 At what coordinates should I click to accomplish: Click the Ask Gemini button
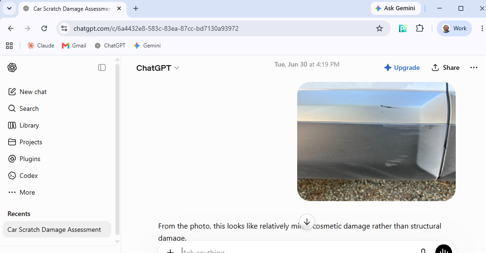pyautogui.click(x=395, y=8)
